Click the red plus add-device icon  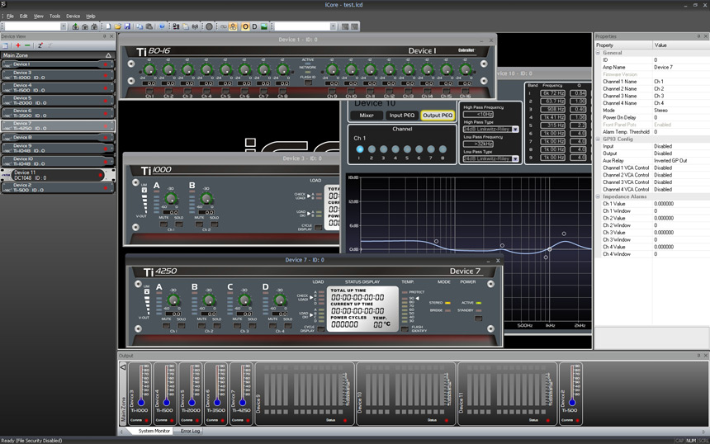[18, 45]
